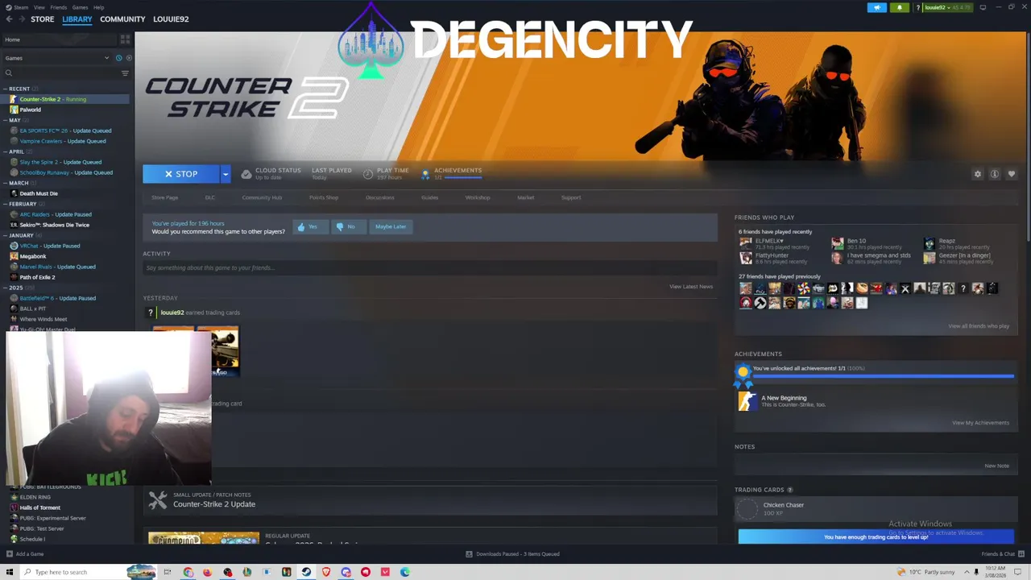
Task: Click the library search magnifier icon
Action: click(9, 73)
